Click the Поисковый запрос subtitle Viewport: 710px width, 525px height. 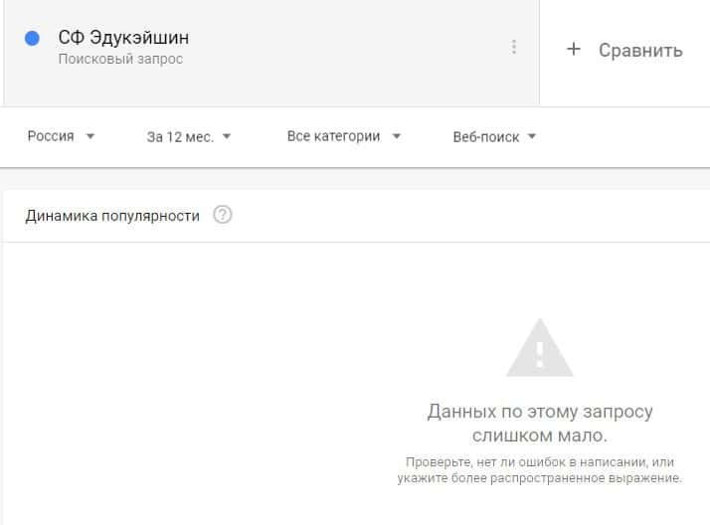[120, 59]
